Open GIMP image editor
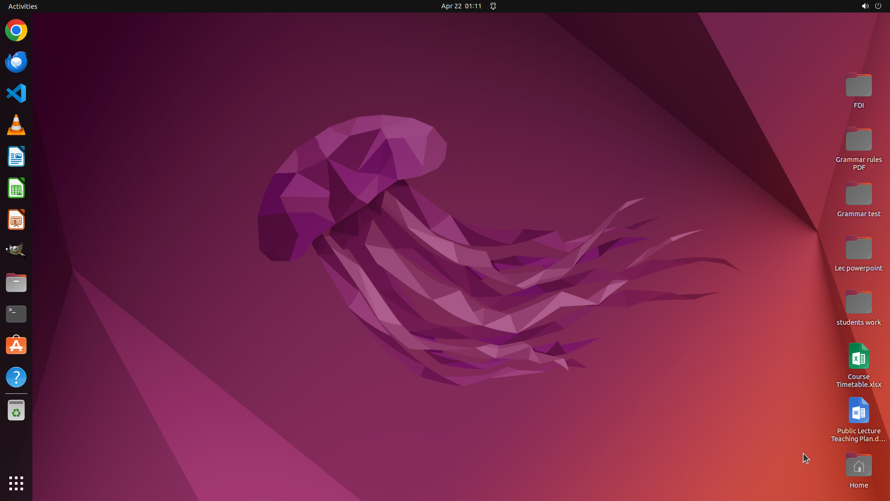 tap(16, 251)
